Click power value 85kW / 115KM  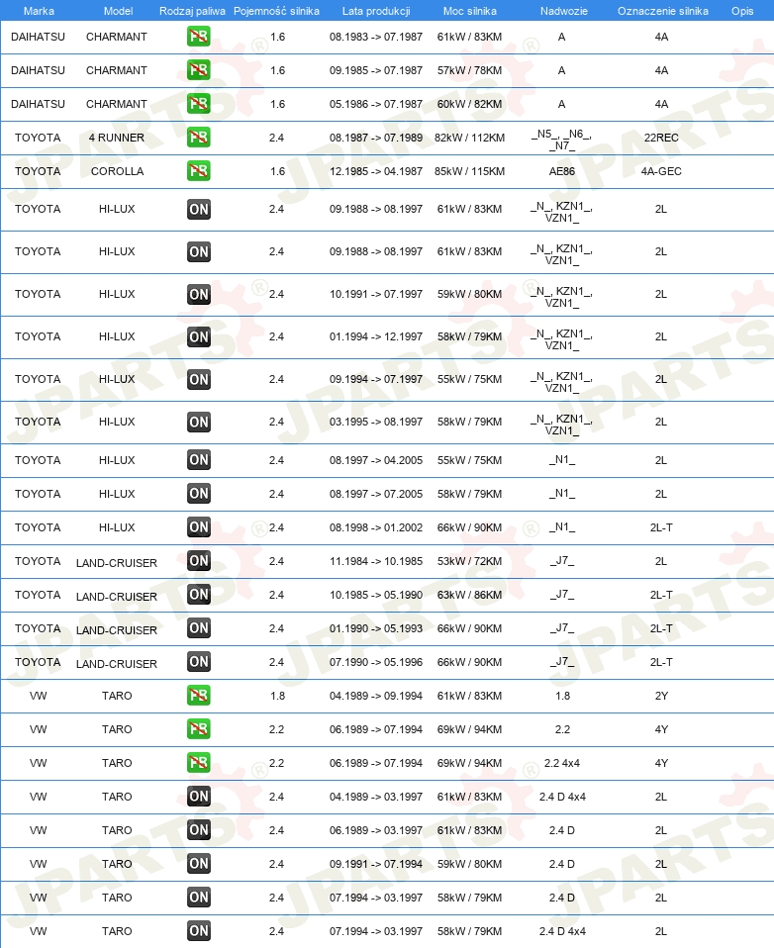click(x=469, y=171)
